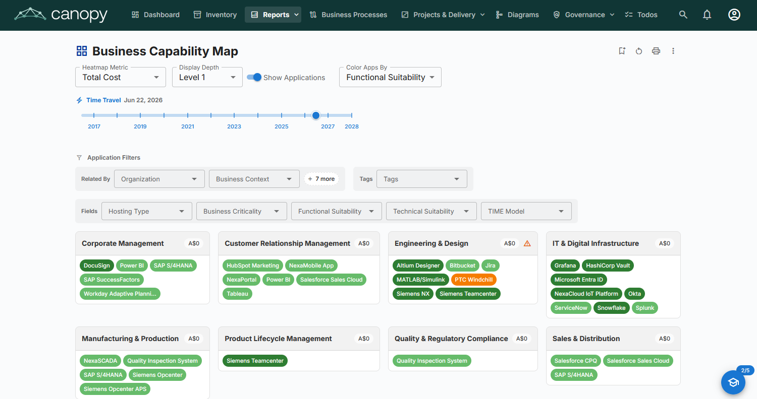757x399 pixels.
Task: Open Business Context dropdown
Action: [x=254, y=179]
